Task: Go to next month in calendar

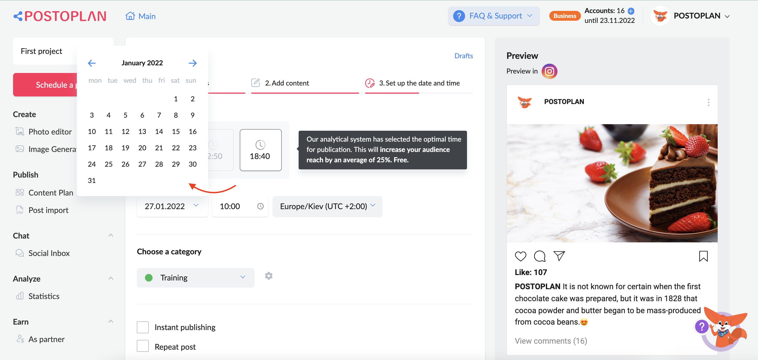Action: (192, 63)
